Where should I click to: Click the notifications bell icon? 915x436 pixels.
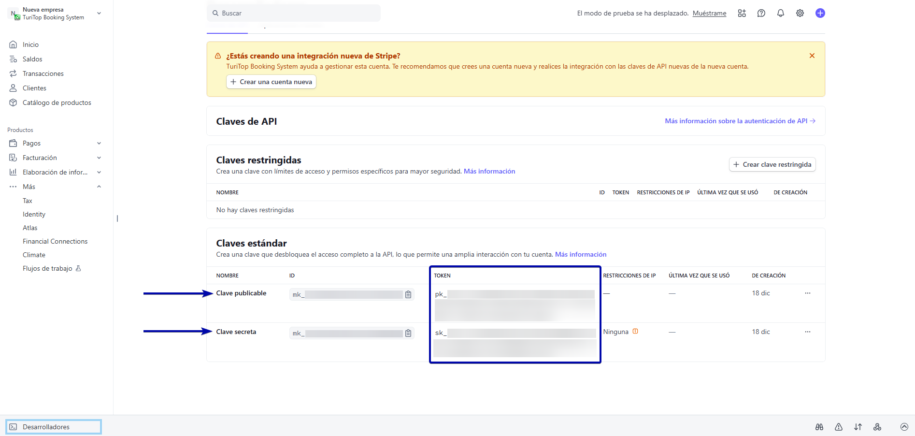click(780, 14)
